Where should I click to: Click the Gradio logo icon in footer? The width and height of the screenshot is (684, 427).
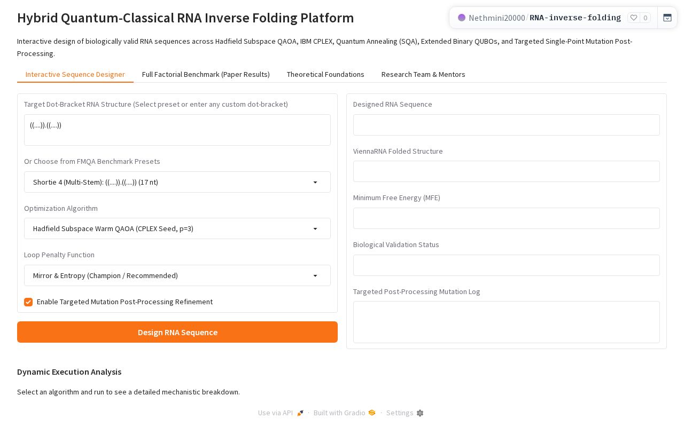click(372, 413)
